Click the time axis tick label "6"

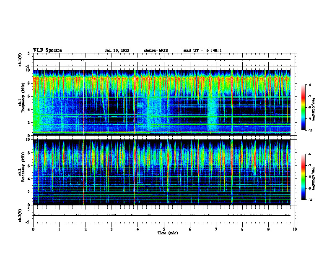coord(190,229)
